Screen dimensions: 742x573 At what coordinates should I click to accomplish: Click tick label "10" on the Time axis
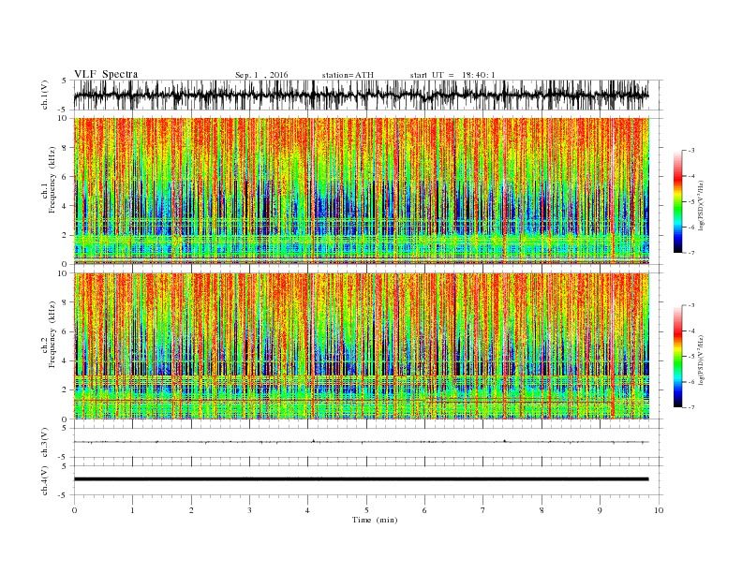pos(659,510)
